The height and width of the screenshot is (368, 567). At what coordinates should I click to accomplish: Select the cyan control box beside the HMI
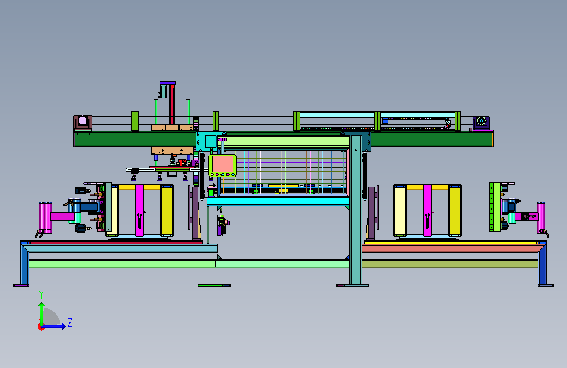211,141
